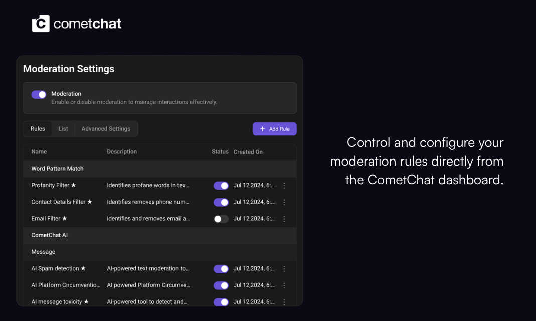Open the Advanced Settings tab
This screenshot has height=321, width=536.
click(106, 129)
